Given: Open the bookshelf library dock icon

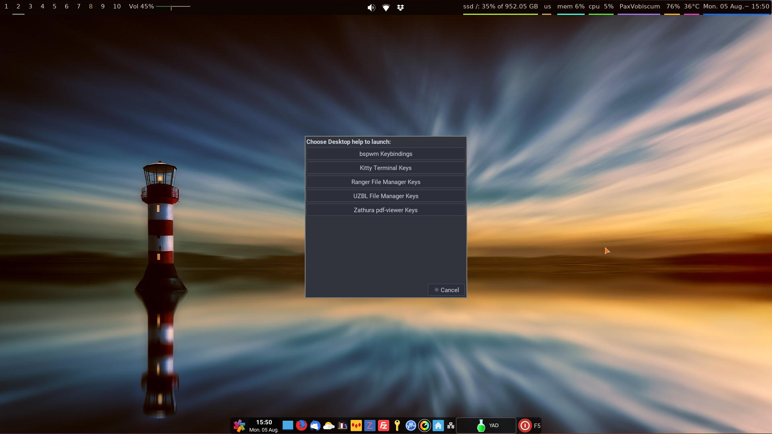Looking at the screenshot, I should pyautogui.click(x=343, y=426).
